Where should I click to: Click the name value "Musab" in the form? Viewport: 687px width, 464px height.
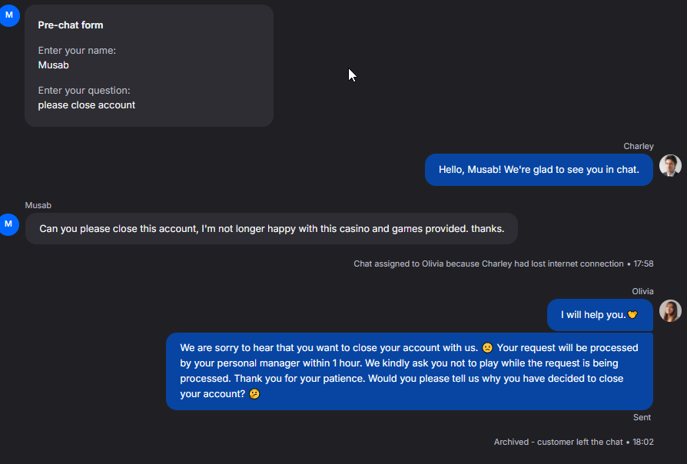(x=54, y=65)
